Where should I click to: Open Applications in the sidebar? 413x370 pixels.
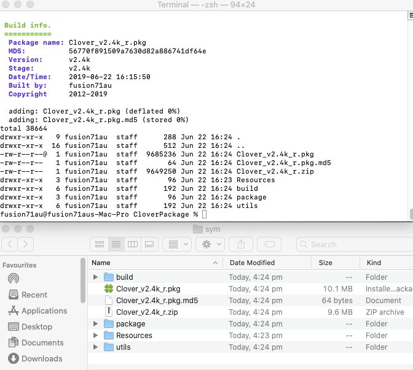(x=37, y=311)
